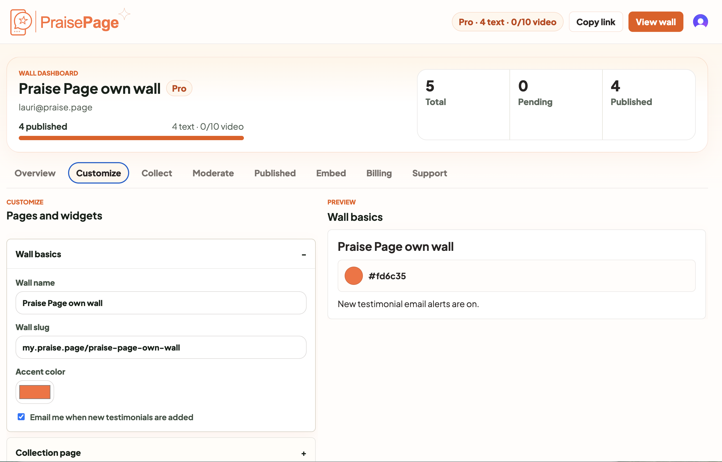This screenshot has width=722, height=462.
Task: Click the "Praise Page own wall" preview title
Action: click(396, 247)
